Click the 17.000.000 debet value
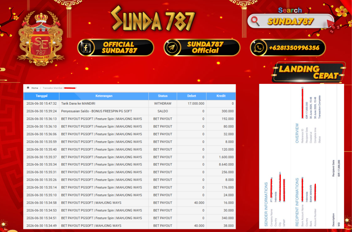Viewport: 352px width, 232px height. pyautogui.click(x=196, y=104)
